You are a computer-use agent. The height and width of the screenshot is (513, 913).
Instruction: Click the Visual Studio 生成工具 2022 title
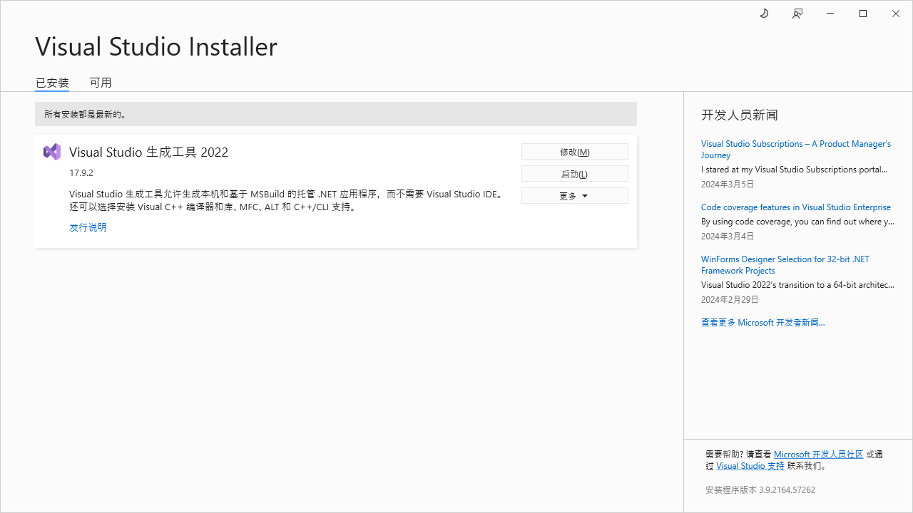tap(149, 152)
